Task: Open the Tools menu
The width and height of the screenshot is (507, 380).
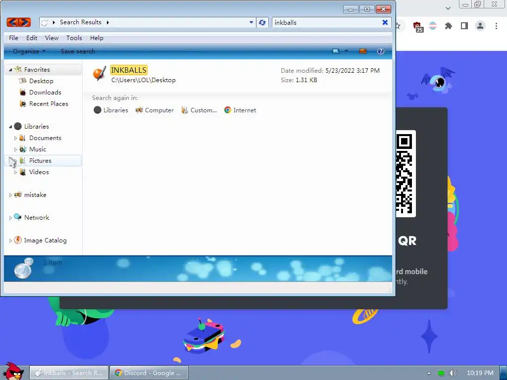Action: [74, 38]
